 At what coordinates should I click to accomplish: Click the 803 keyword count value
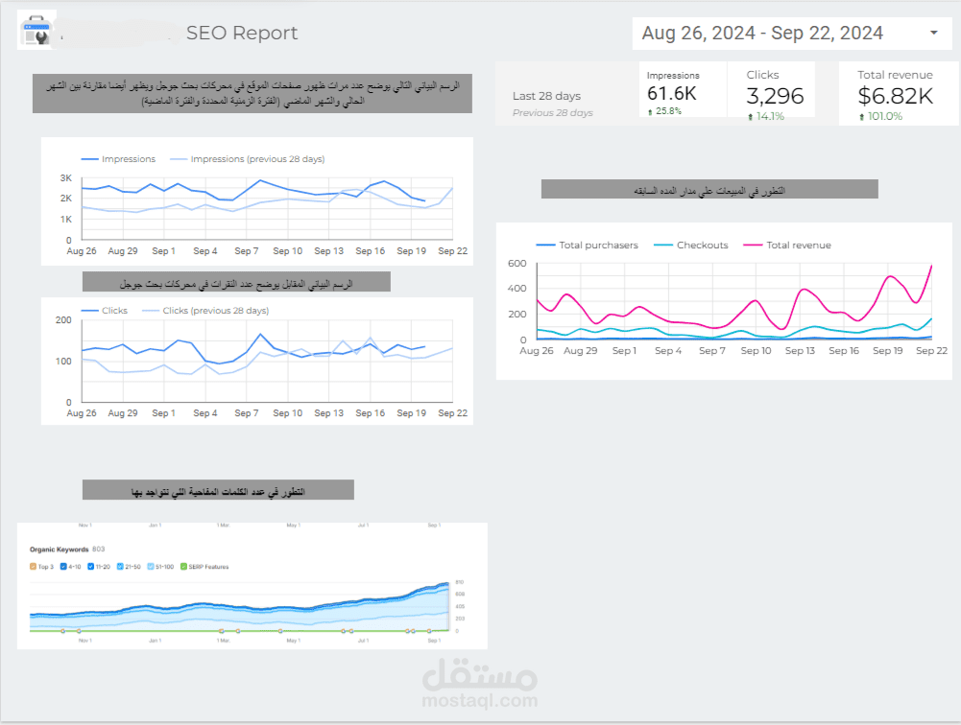pos(98,550)
